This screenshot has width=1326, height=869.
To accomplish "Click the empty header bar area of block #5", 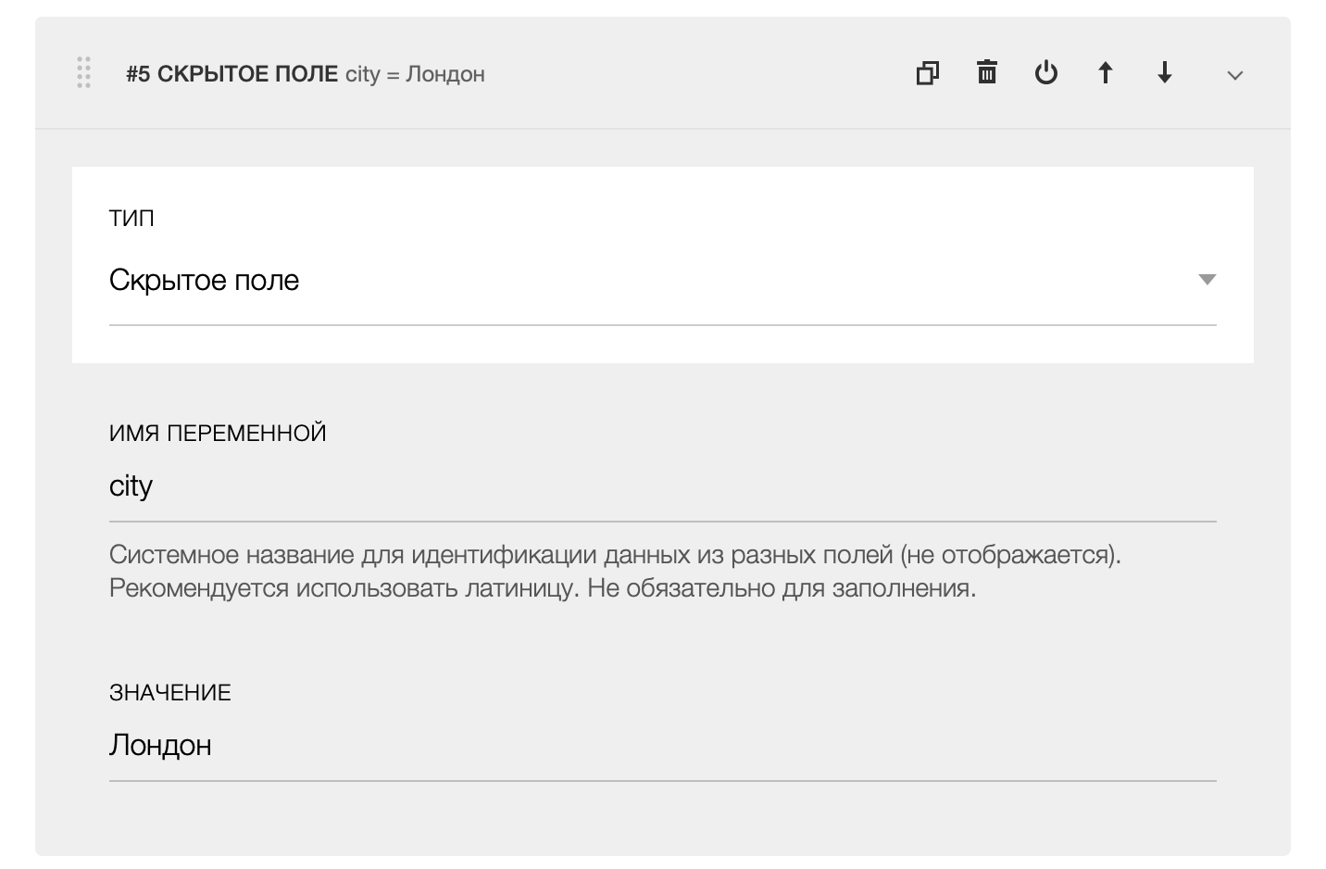I will (x=694, y=74).
